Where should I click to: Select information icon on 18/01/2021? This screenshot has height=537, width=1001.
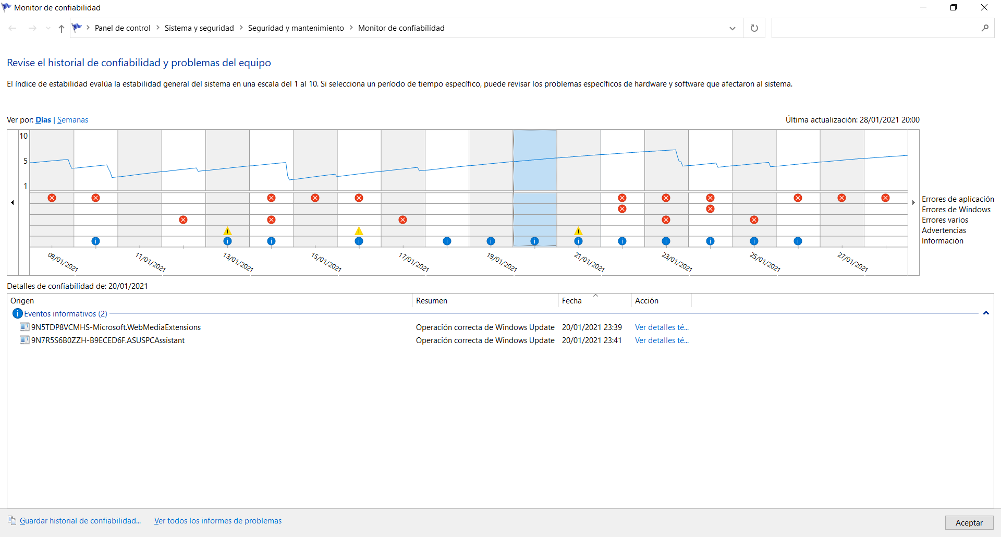click(x=447, y=241)
